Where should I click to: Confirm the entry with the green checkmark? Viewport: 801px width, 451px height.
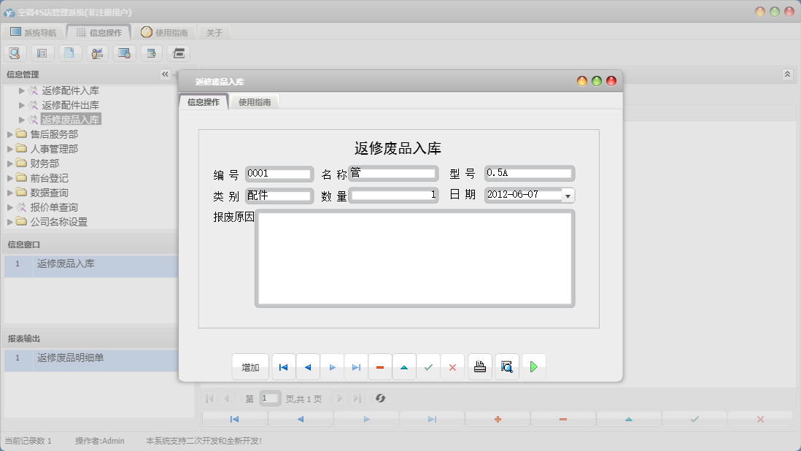tap(429, 366)
